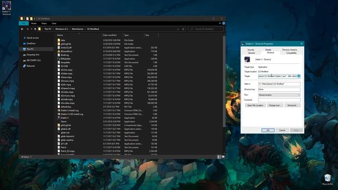Select Diablo II Install Log icon
This screenshot has height=190, width=338.
pos(59,110)
